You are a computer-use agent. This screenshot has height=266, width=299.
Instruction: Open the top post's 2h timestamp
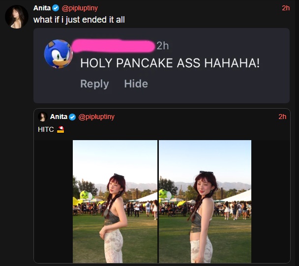(286, 8)
